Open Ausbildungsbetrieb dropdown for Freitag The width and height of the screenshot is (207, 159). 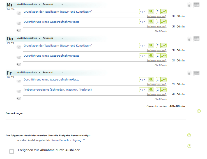point(29,72)
